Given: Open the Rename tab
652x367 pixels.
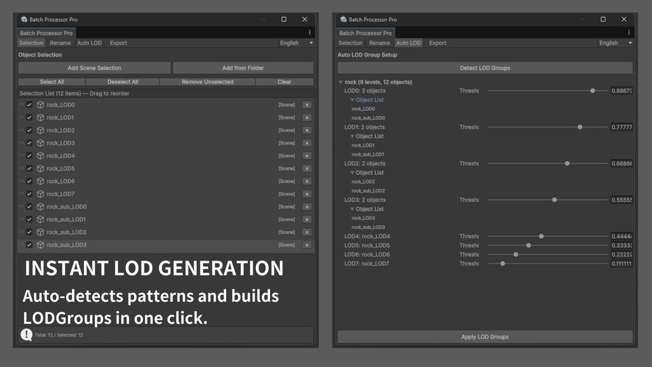Looking at the screenshot, I should pyautogui.click(x=60, y=43).
